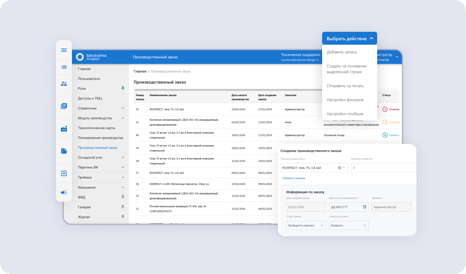Click the horizontal scrollbar above orders table

tap(227, 90)
